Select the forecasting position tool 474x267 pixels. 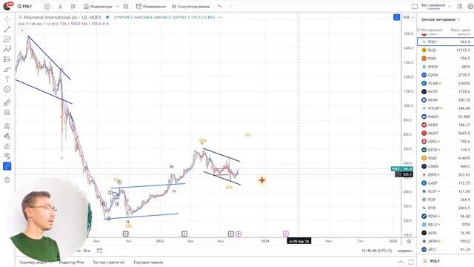pos(7,59)
